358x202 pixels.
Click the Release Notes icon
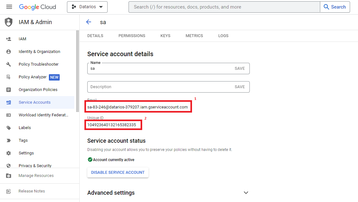coord(9,191)
